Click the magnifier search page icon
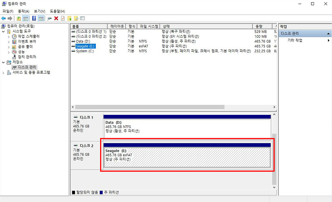Screen dimensions: 332x202 click(76, 19)
